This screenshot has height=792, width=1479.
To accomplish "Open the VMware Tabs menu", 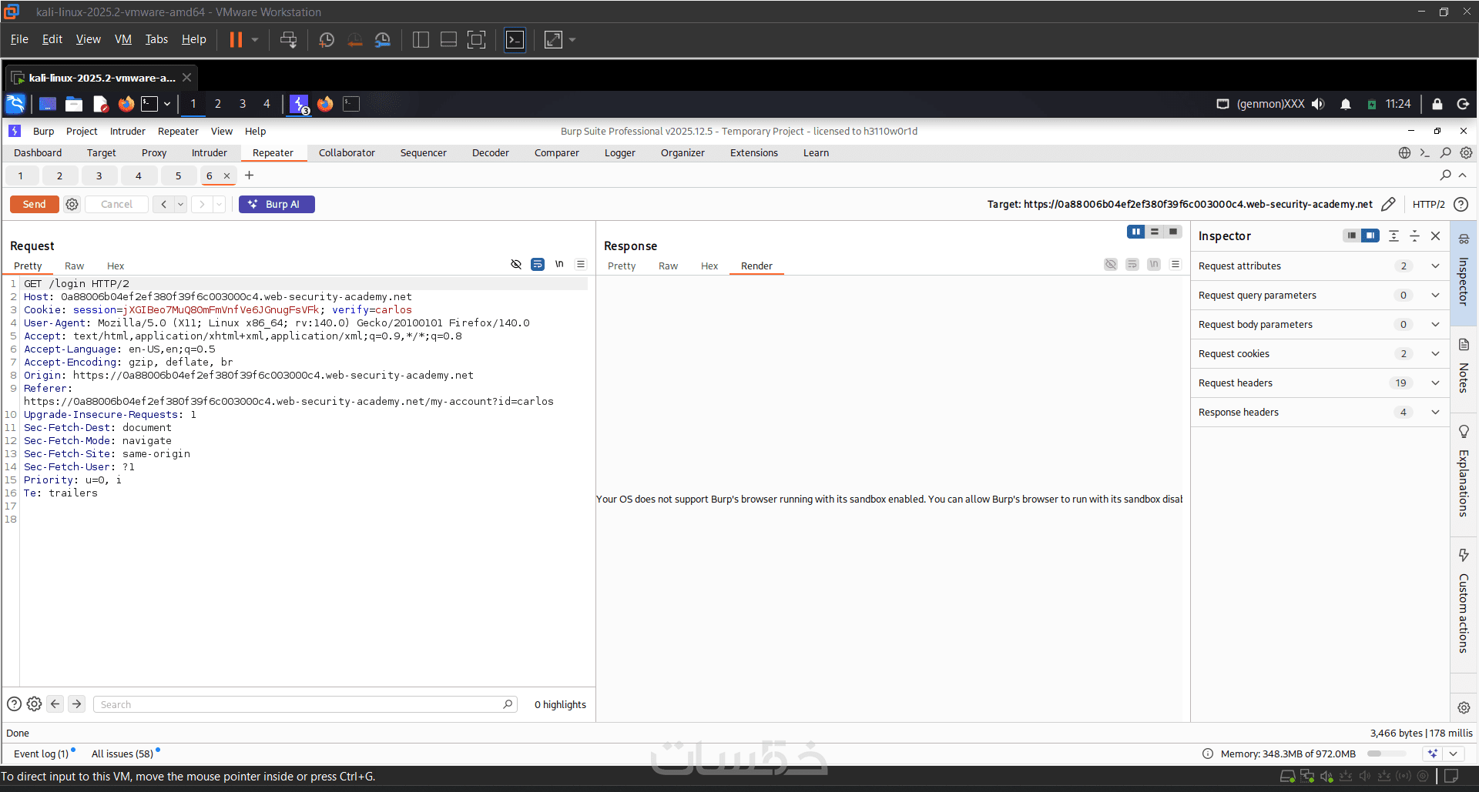I will [156, 39].
